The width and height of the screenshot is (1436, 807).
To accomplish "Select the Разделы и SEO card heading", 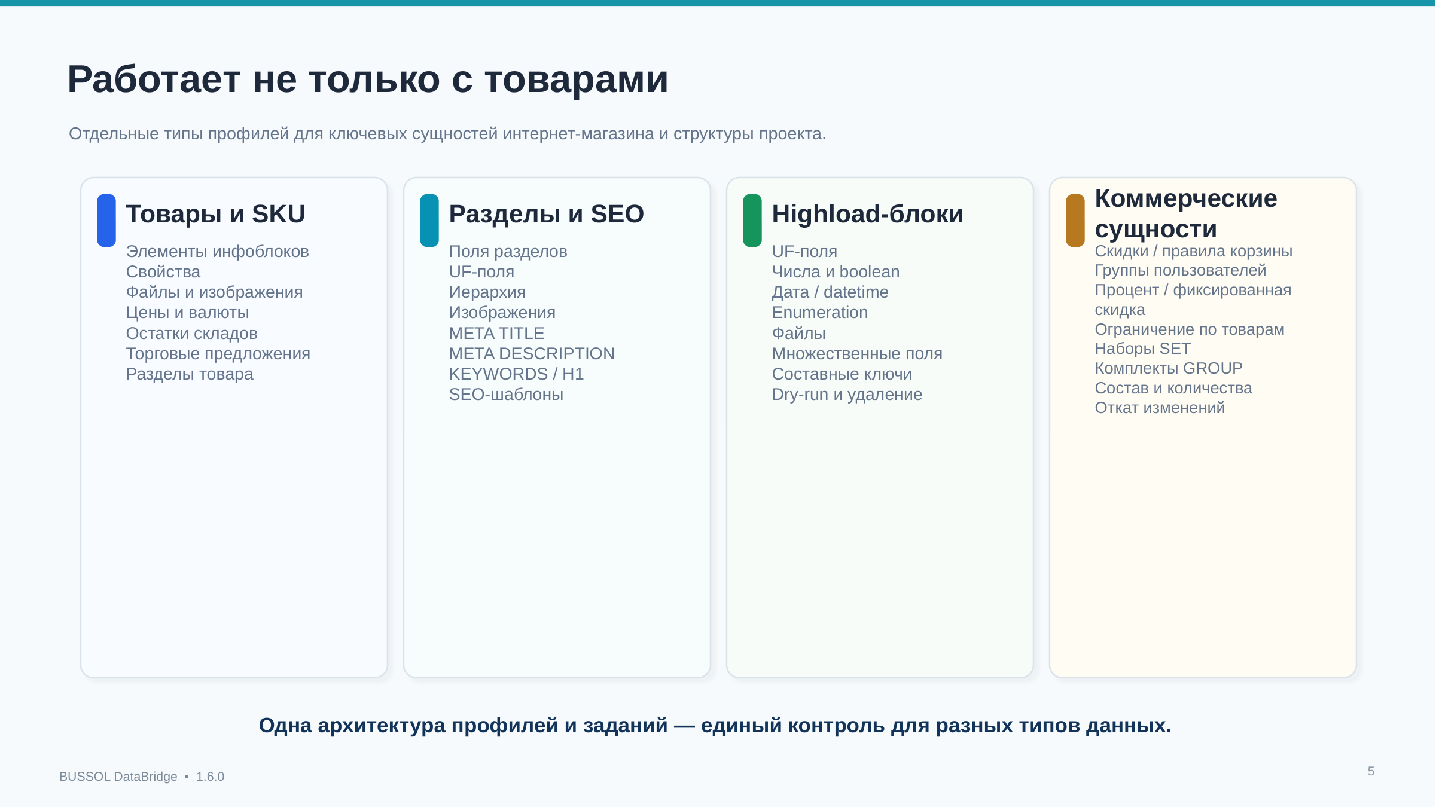I will [x=546, y=214].
